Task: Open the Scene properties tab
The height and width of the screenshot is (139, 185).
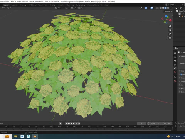Action: [x=175, y=68]
